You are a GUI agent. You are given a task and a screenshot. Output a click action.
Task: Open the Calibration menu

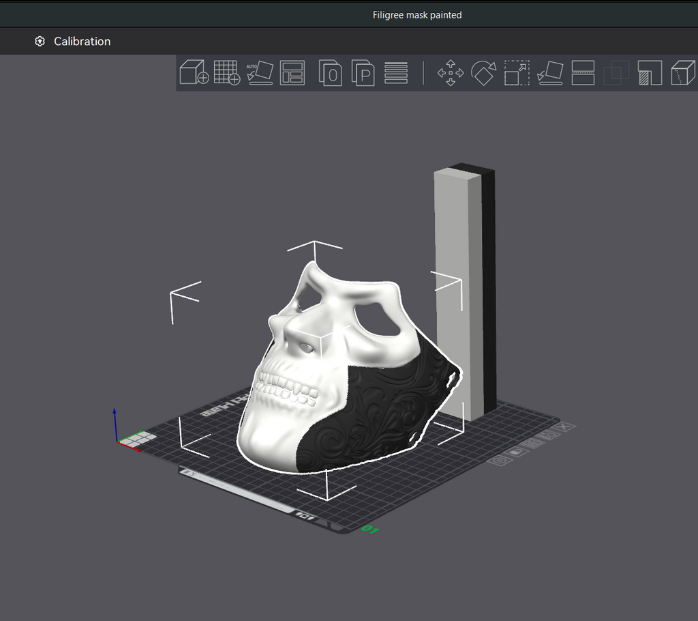72,42
